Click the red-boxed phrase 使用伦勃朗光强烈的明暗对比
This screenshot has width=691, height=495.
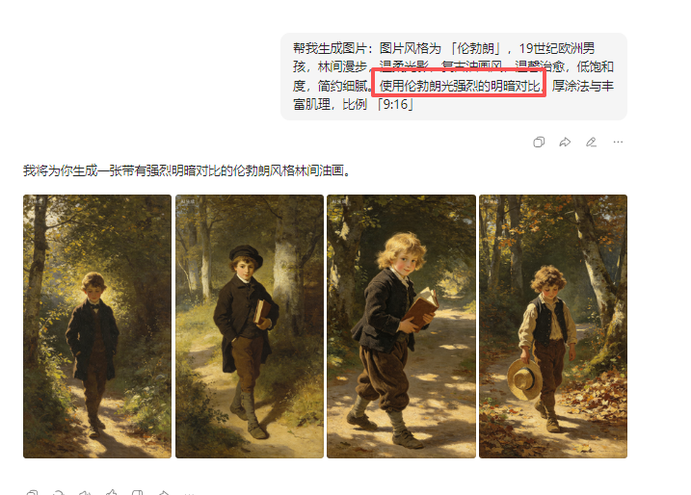click(459, 86)
